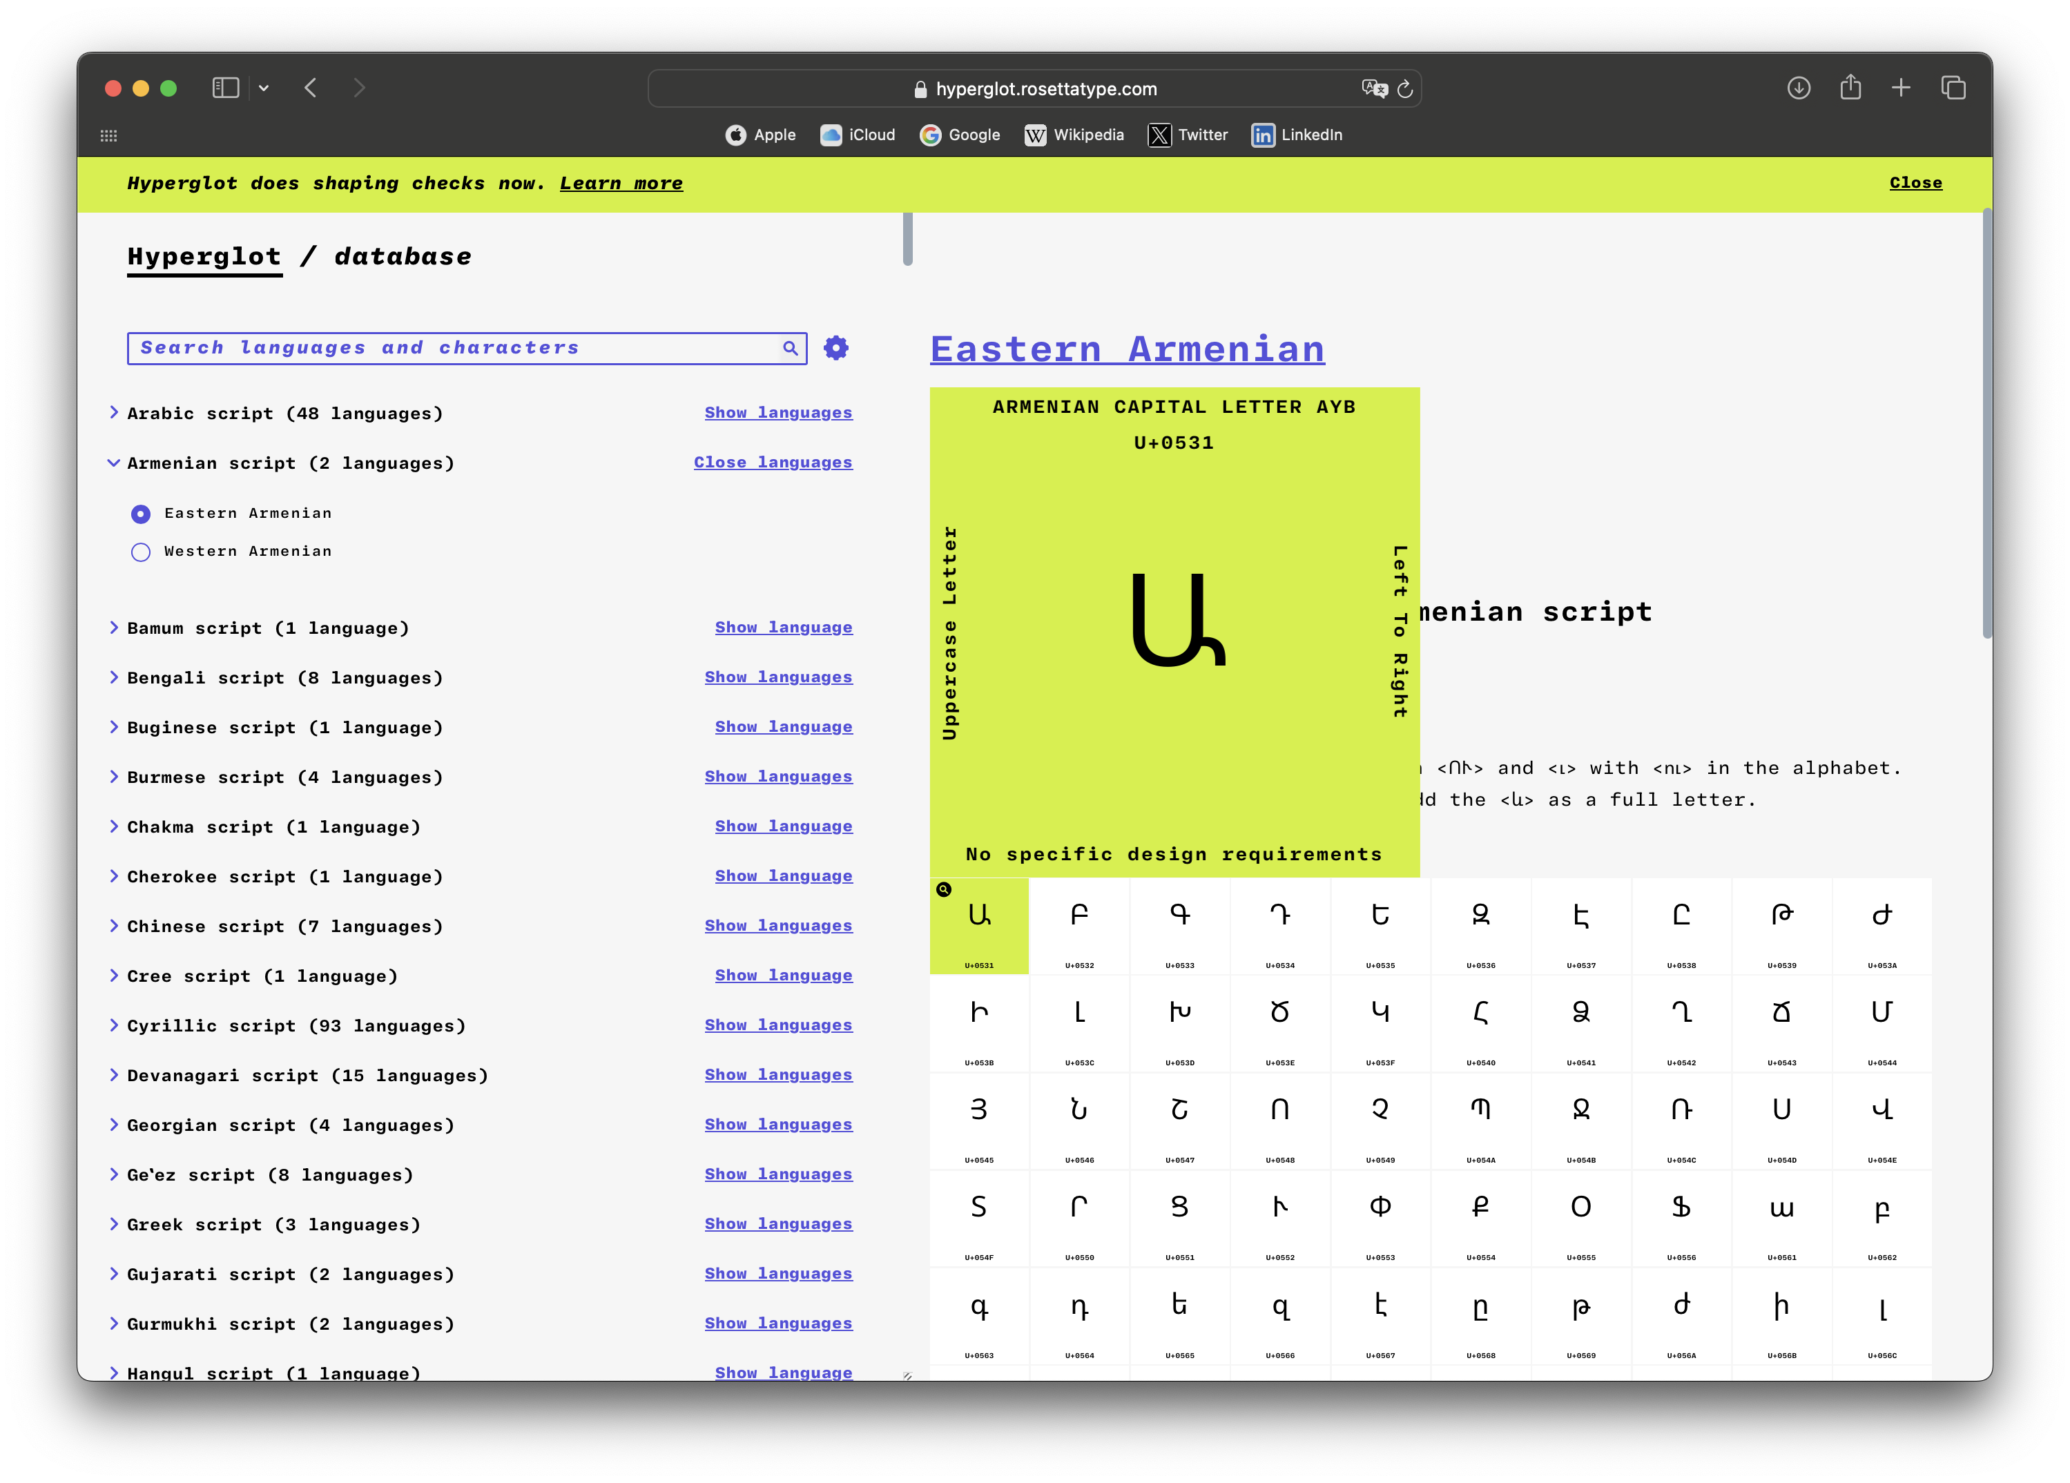Click zoom icon on highlighted Ayb cell

point(944,889)
